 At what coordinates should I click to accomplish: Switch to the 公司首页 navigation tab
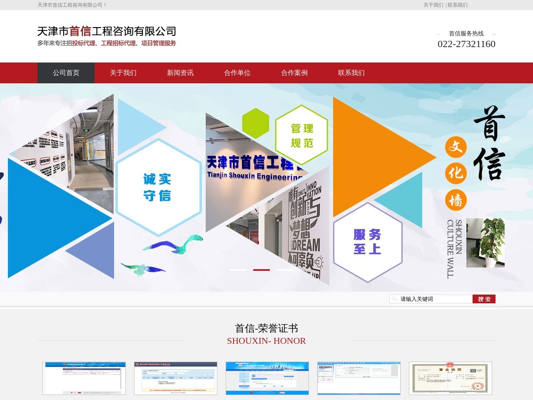click(x=66, y=73)
